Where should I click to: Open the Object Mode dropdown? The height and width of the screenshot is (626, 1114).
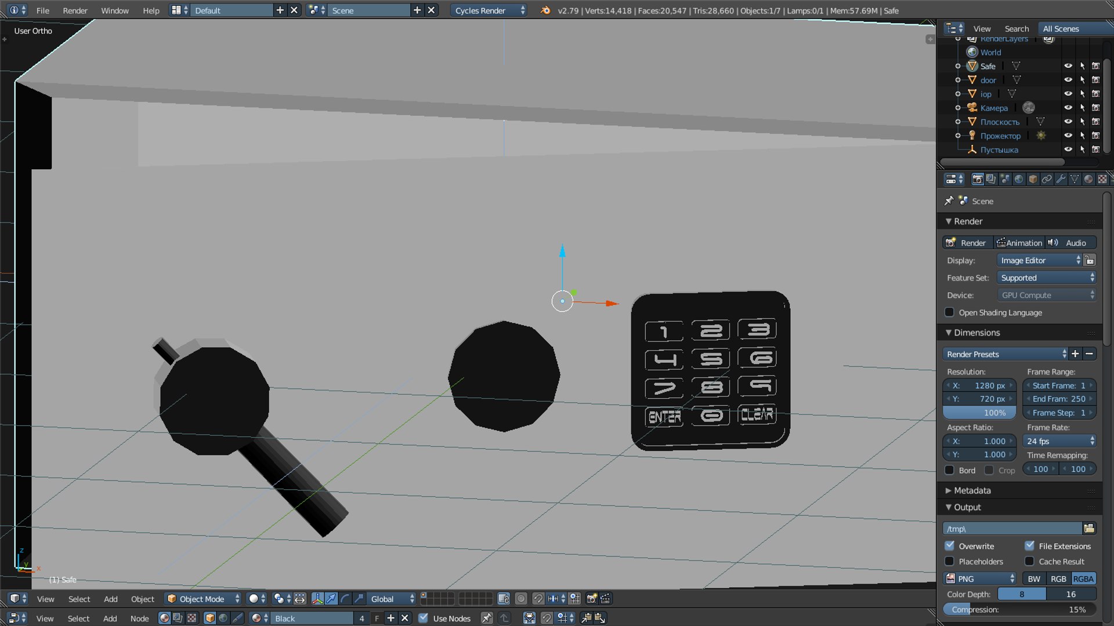coord(203,599)
